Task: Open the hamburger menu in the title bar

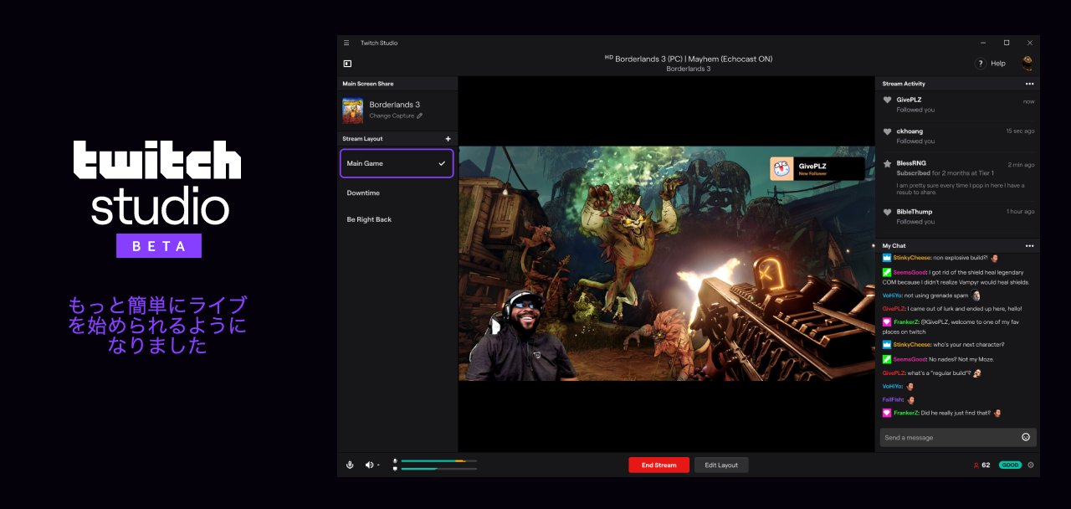Action: click(x=346, y=43)
